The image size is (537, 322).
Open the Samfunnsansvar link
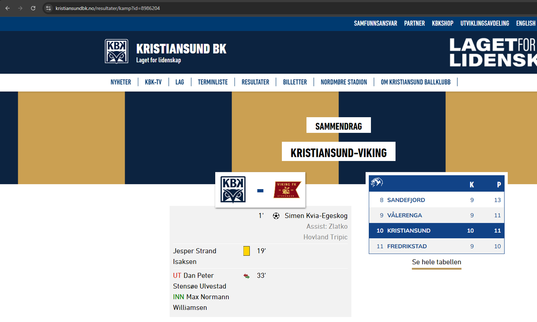(x=375, y=23)
